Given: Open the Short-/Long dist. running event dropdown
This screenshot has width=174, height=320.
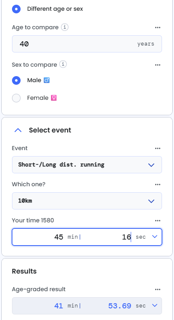Looking at the screenshot, I should (87, 165).
